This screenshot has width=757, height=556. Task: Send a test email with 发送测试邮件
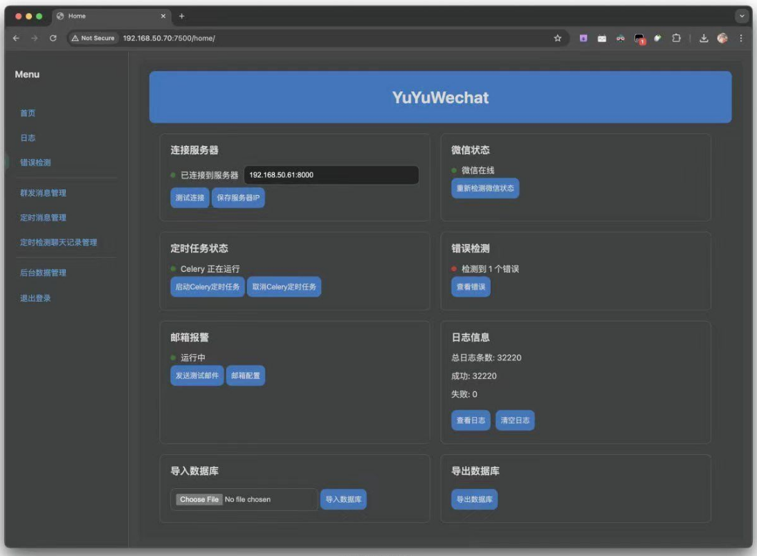[x=197, y=376]
